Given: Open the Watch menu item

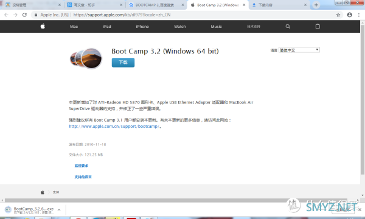Looking at the screenshot, I should click(180, 27).
